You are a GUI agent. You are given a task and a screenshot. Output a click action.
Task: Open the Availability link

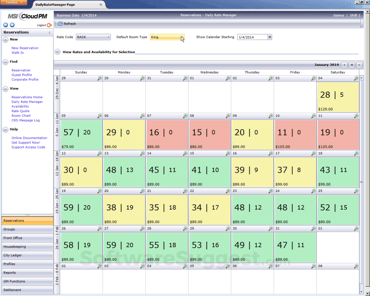(x=20, y=106)
